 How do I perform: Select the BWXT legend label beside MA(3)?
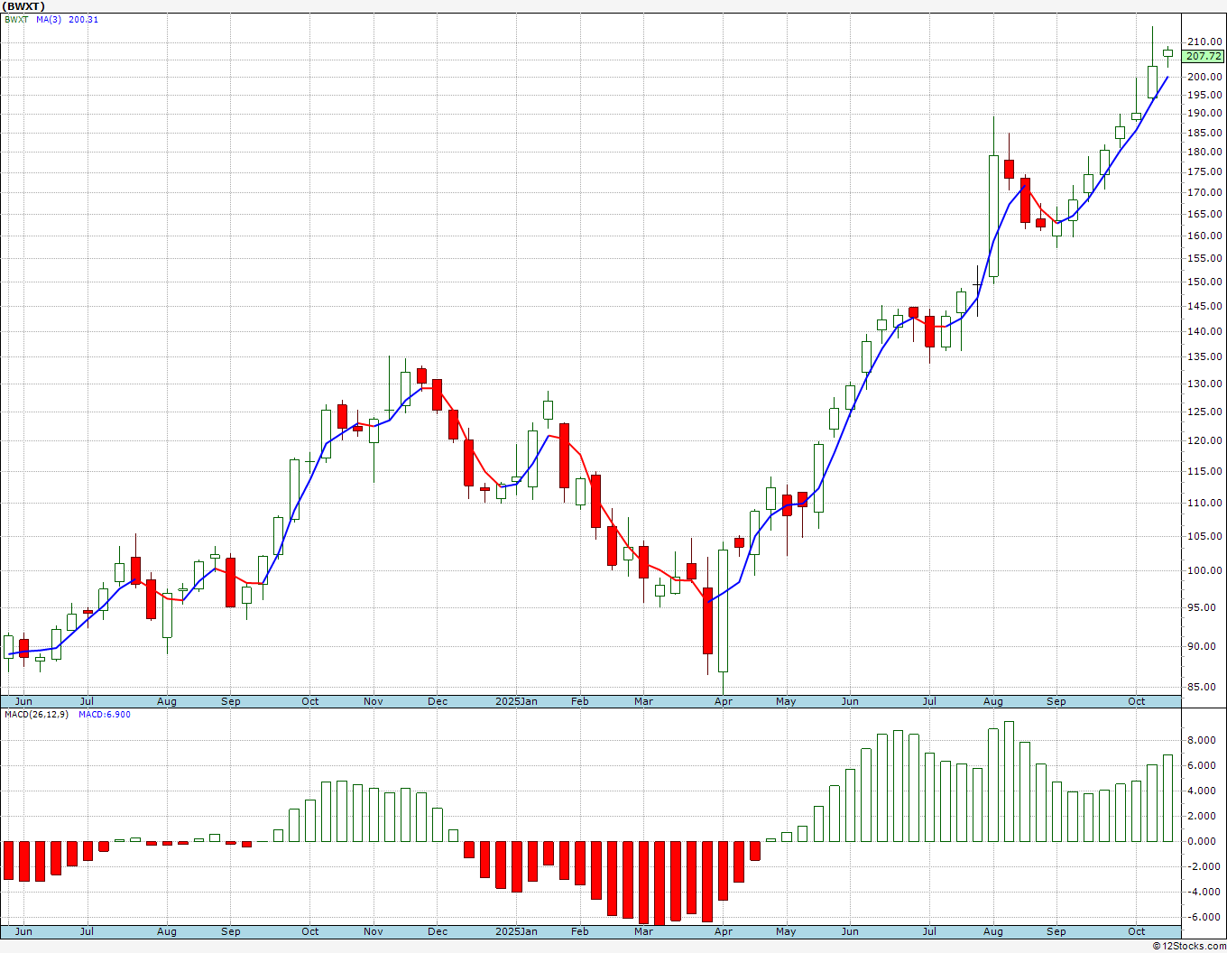16,19
